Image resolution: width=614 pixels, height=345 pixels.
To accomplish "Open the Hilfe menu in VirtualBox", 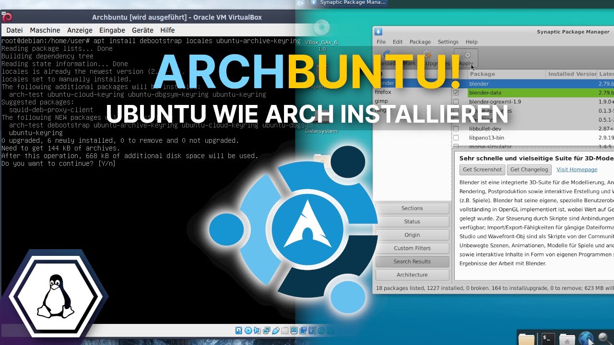I will (167, 30).
